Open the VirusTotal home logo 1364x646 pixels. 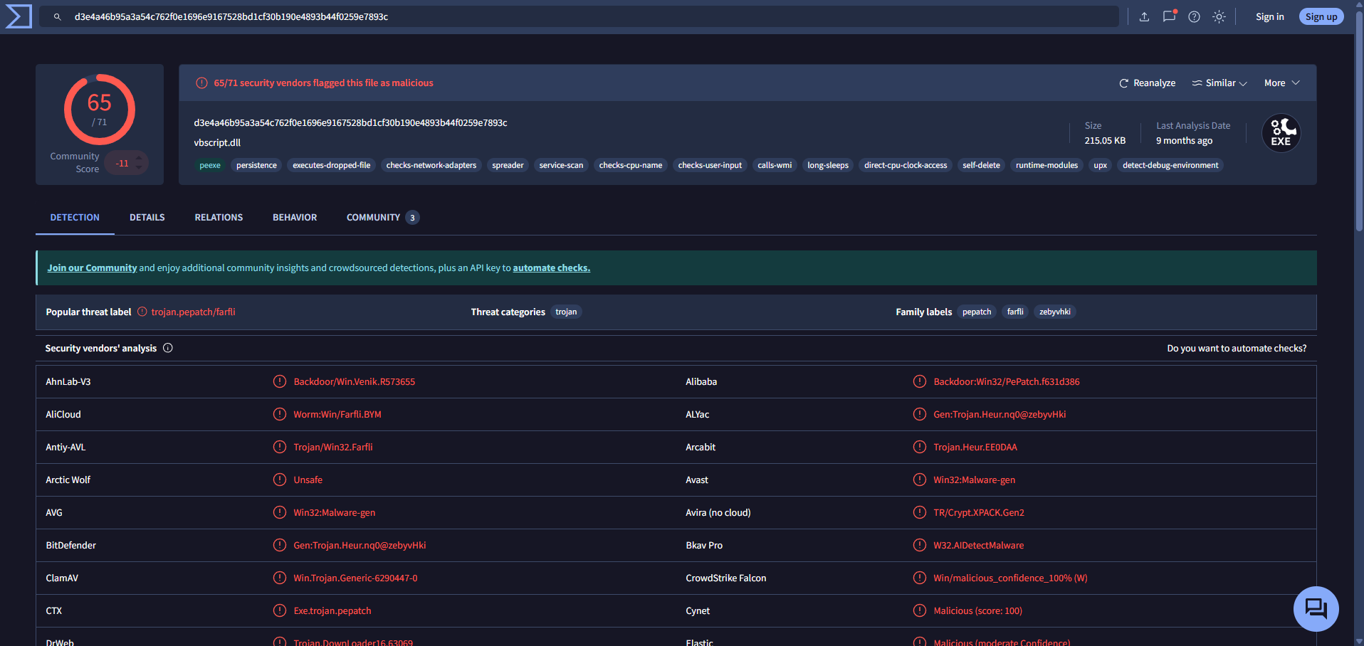(19, 16)
